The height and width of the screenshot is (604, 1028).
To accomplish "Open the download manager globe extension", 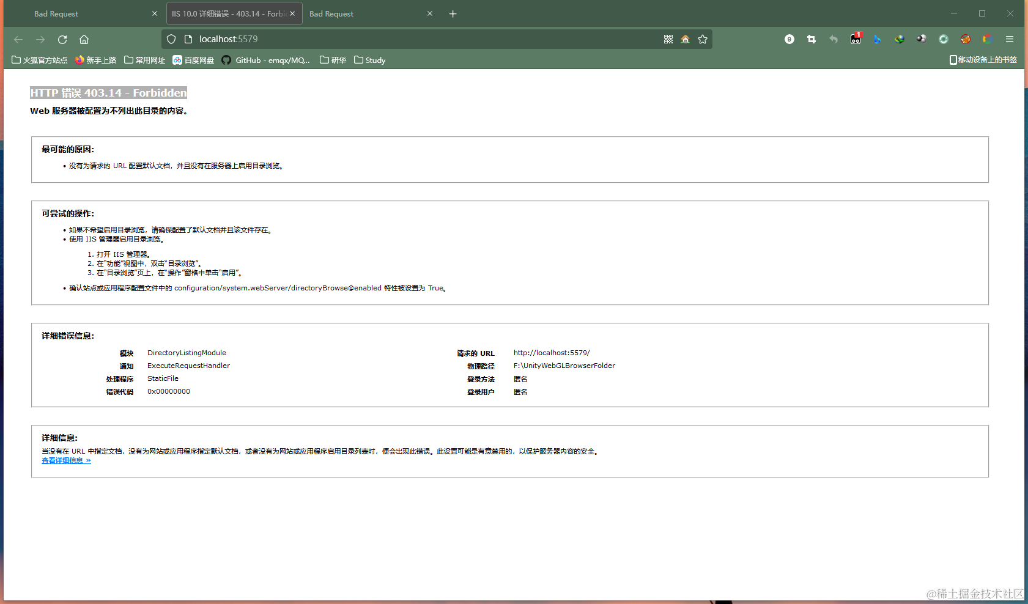I will 900,39.
